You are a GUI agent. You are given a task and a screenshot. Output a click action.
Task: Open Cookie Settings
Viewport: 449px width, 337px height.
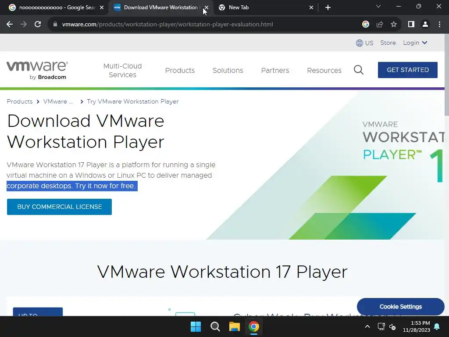[x=401, y=306]
